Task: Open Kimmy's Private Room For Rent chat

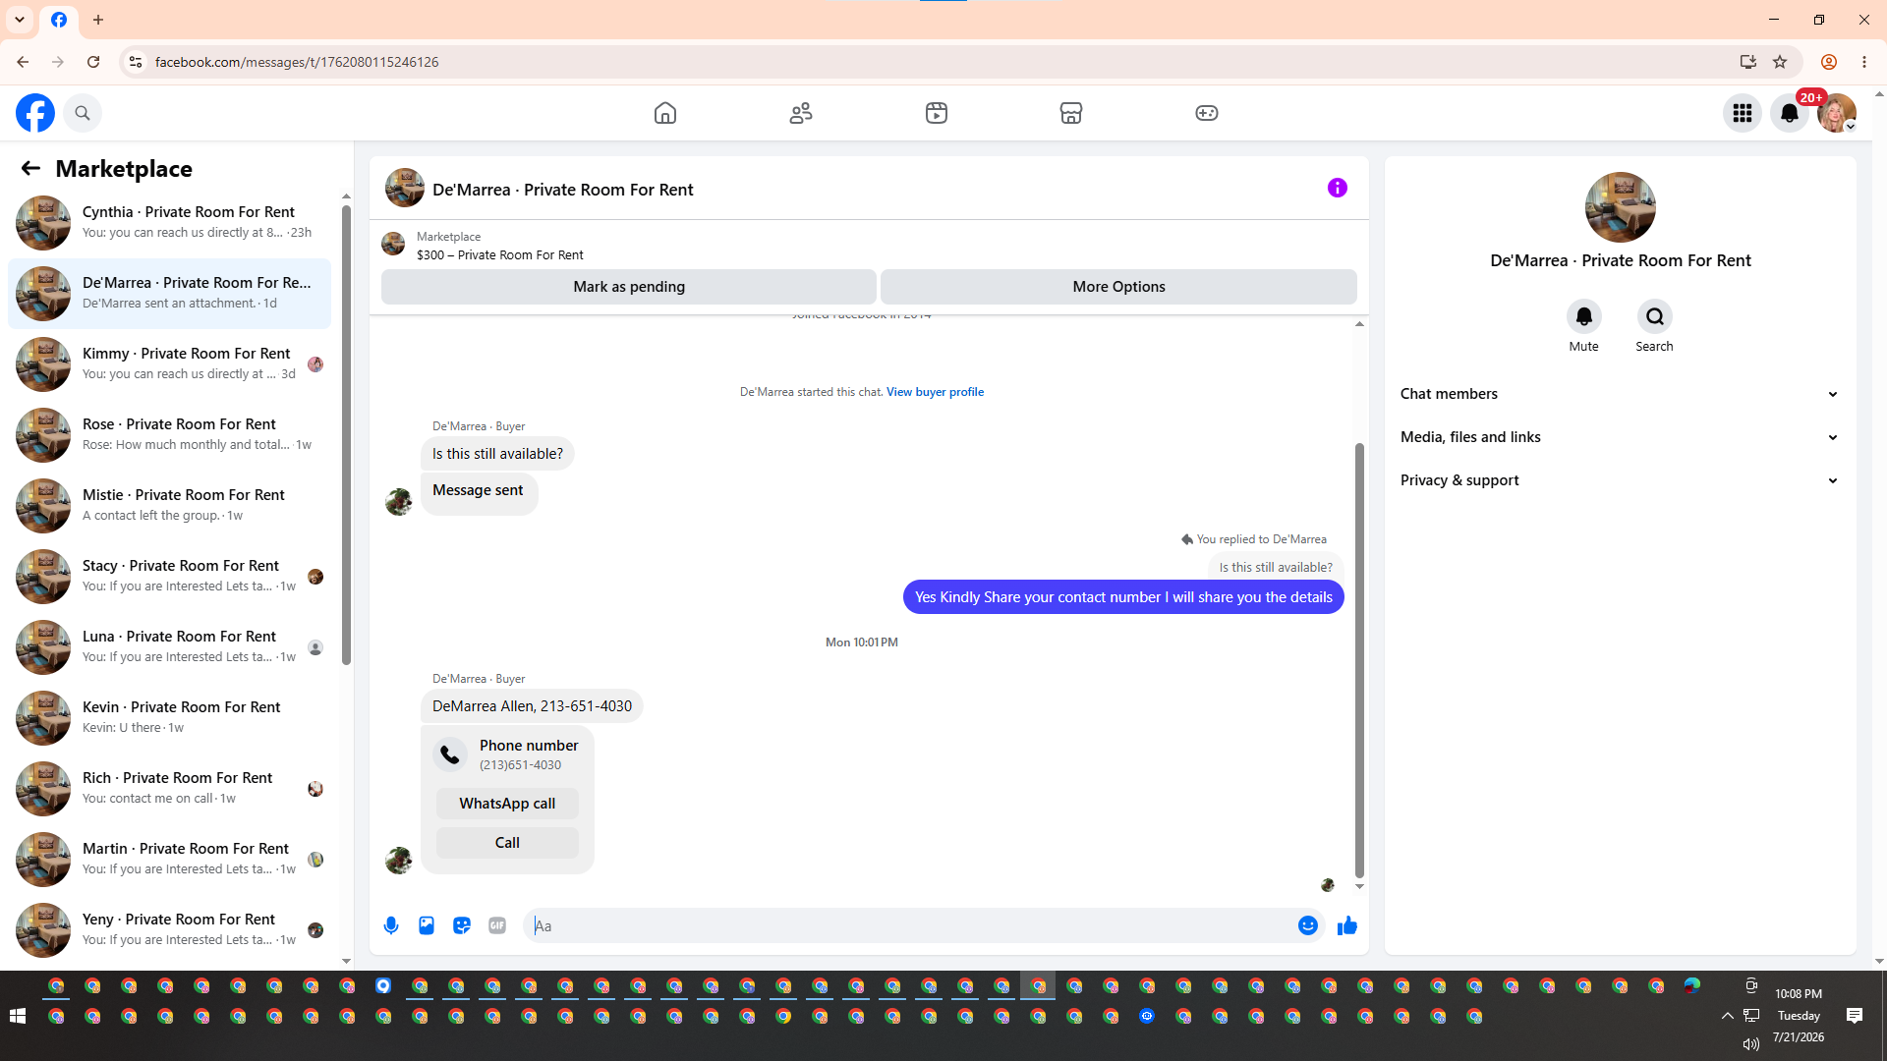Action: click(x=169, y=364)
